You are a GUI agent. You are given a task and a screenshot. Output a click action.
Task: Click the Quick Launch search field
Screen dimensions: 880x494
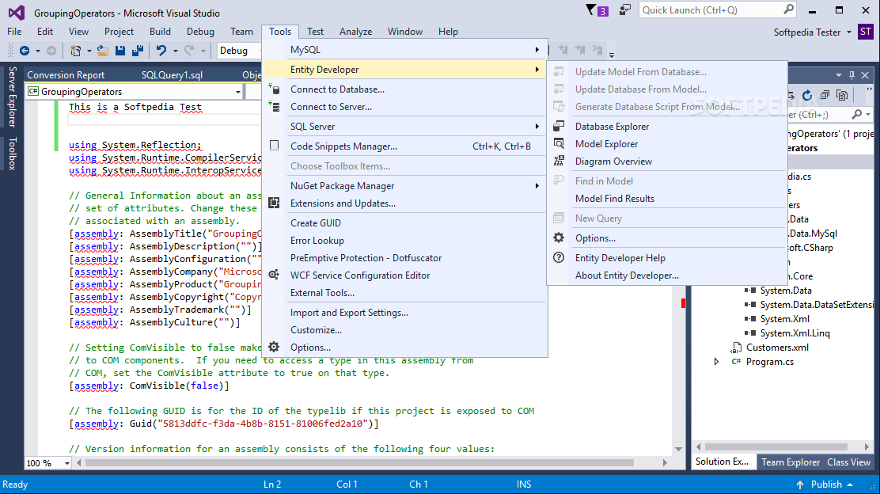(718, 10)
